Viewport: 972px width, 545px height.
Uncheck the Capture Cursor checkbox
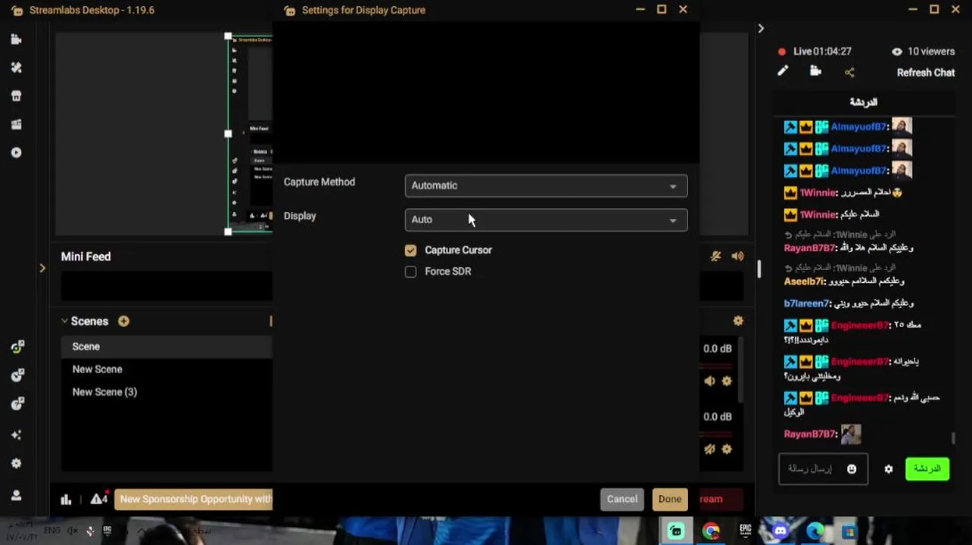point(410,251)
